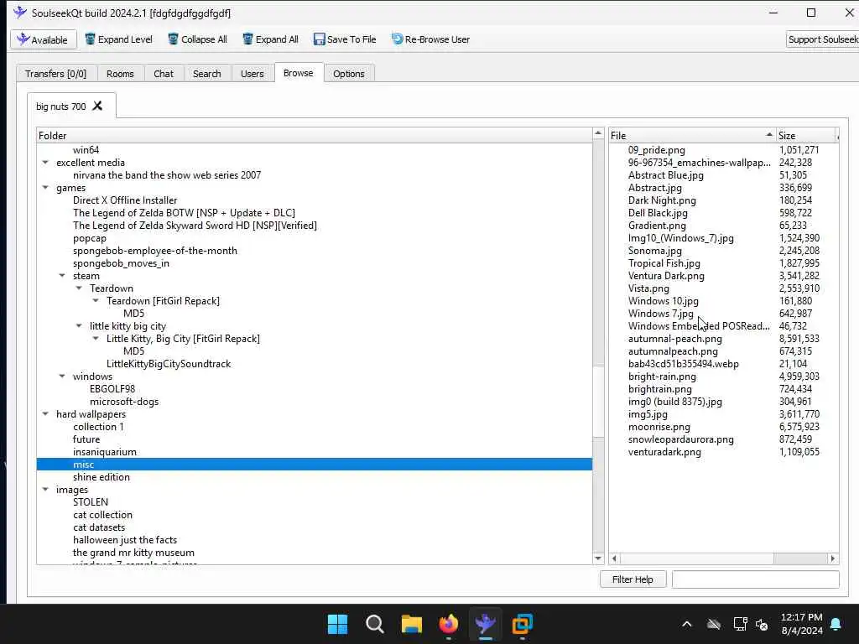Click file list horizontal scroll right arrow

click(x=833, y=558)
